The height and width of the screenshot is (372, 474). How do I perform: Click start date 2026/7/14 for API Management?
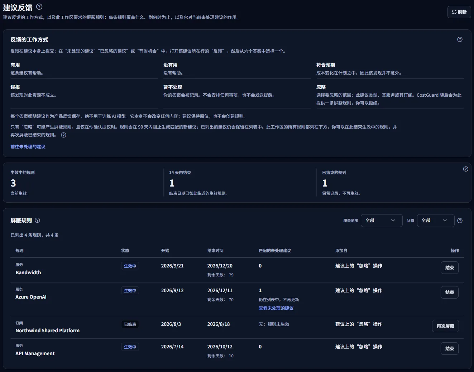pyautogui.click(x=172, y=347)
